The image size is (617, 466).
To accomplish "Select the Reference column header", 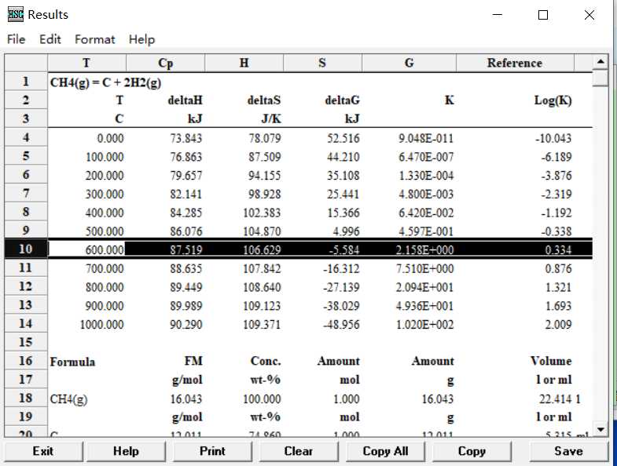I will coord(515,63).
